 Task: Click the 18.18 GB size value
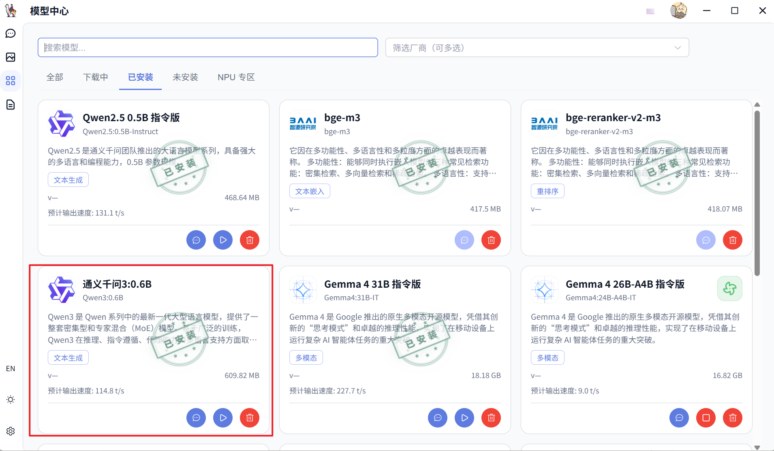[x=486, y=376]
